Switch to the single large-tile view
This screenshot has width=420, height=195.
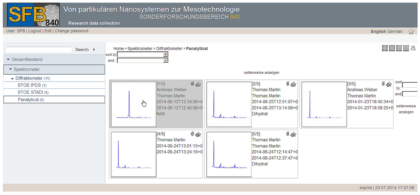(x=392, y=48)
